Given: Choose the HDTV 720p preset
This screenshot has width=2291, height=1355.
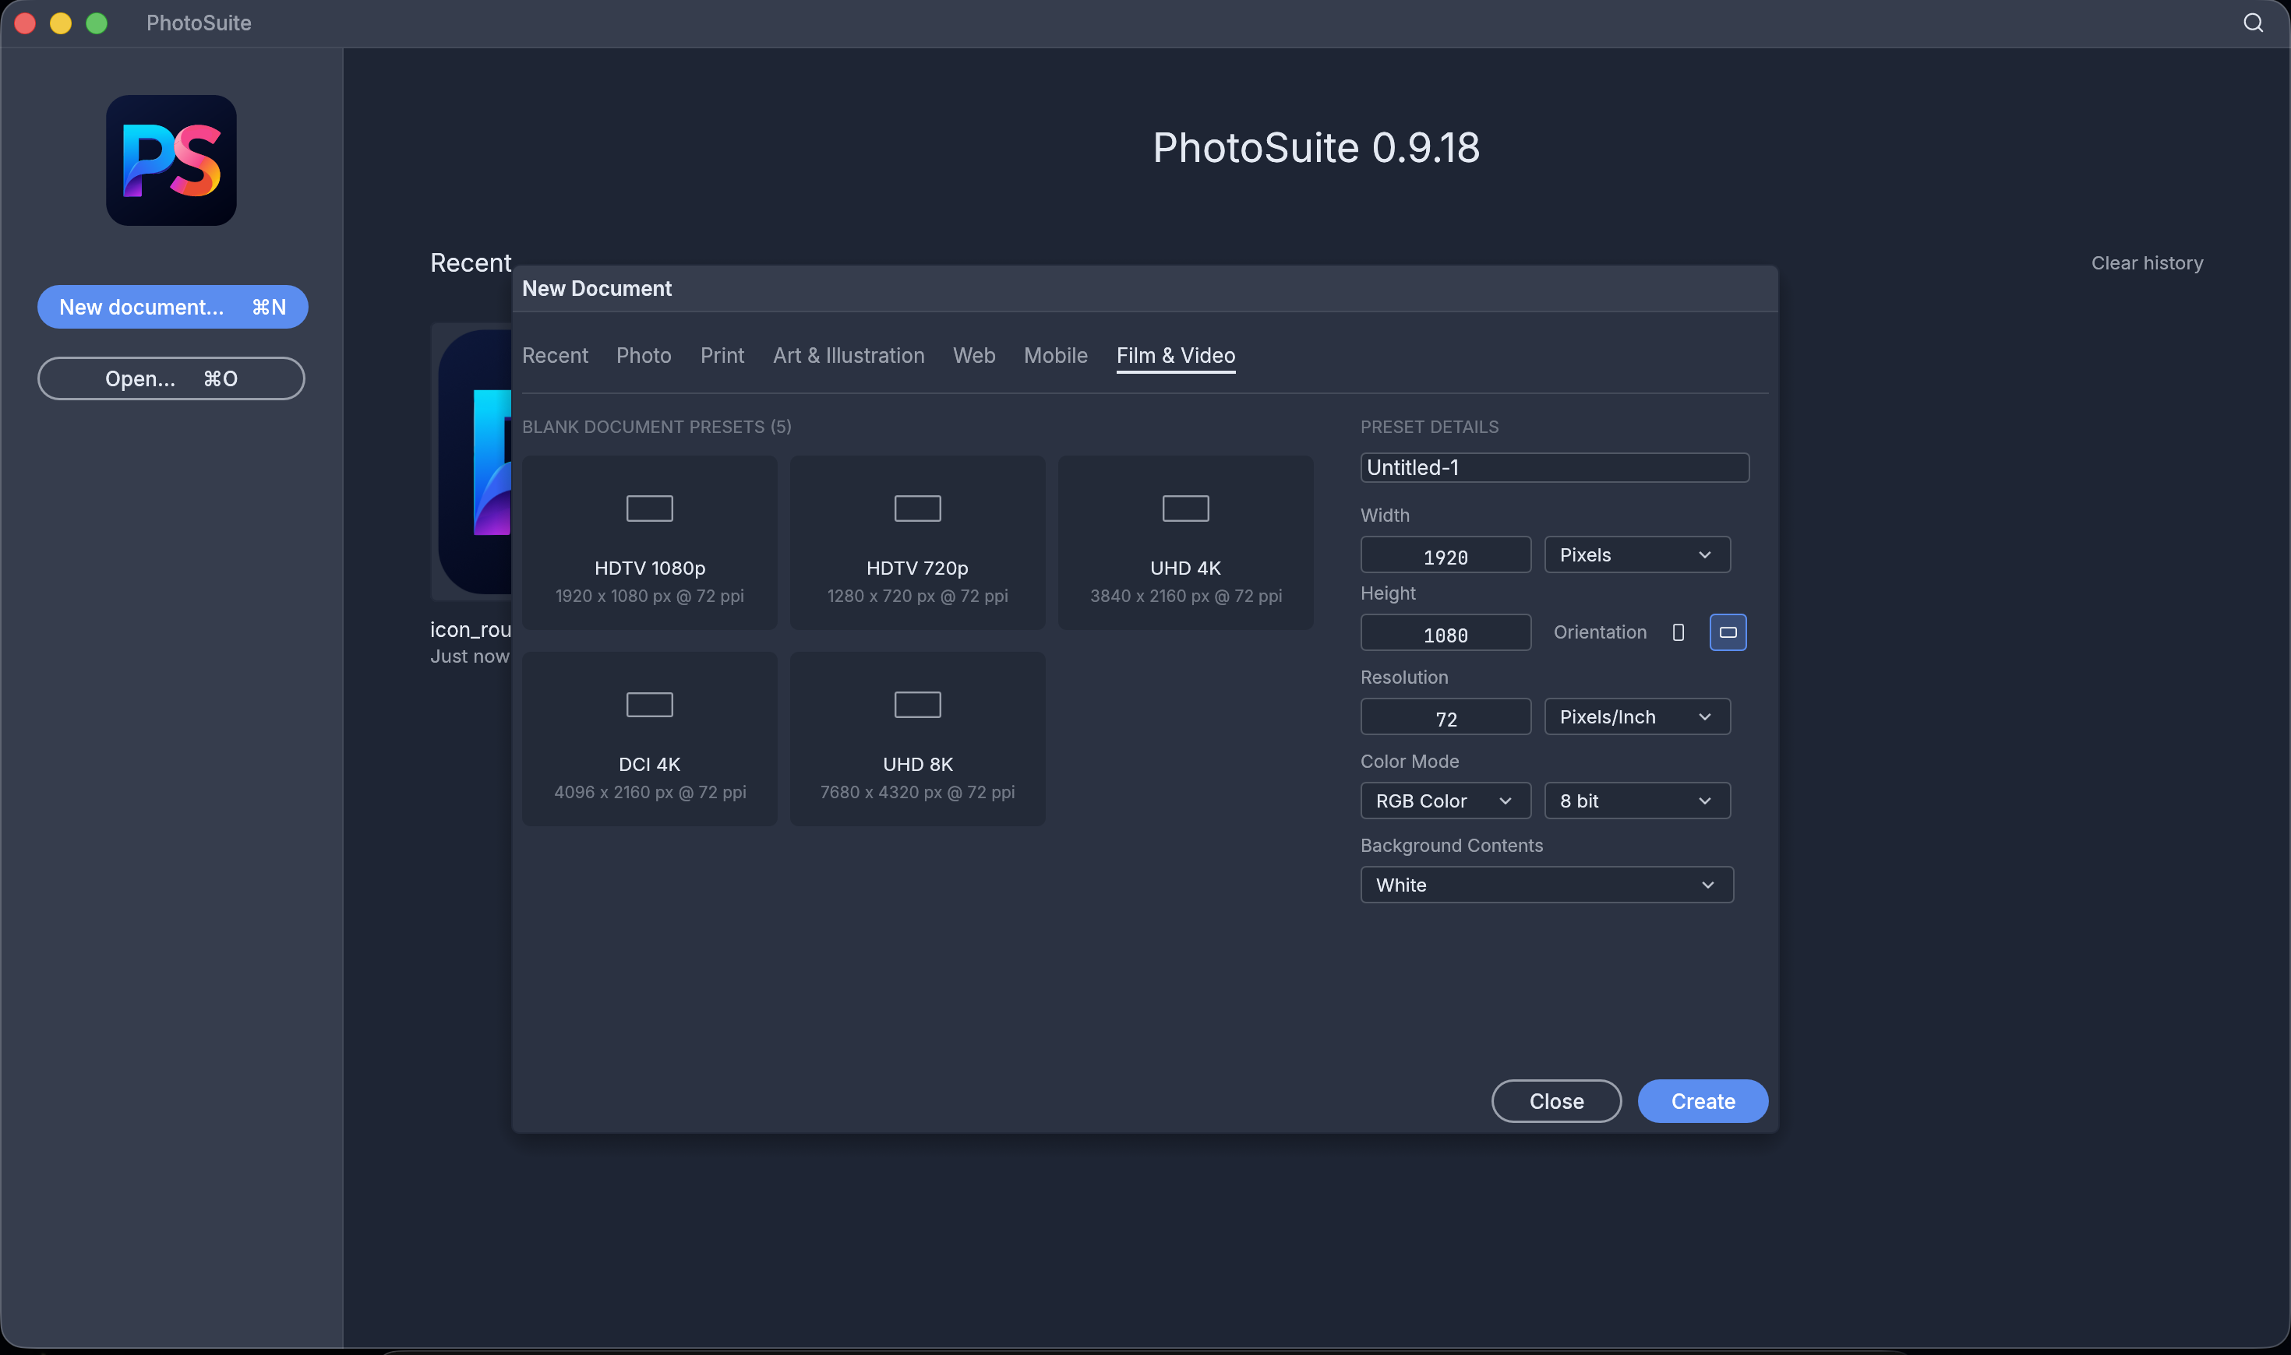Looking at the screenshot, I should click(917, 542).
